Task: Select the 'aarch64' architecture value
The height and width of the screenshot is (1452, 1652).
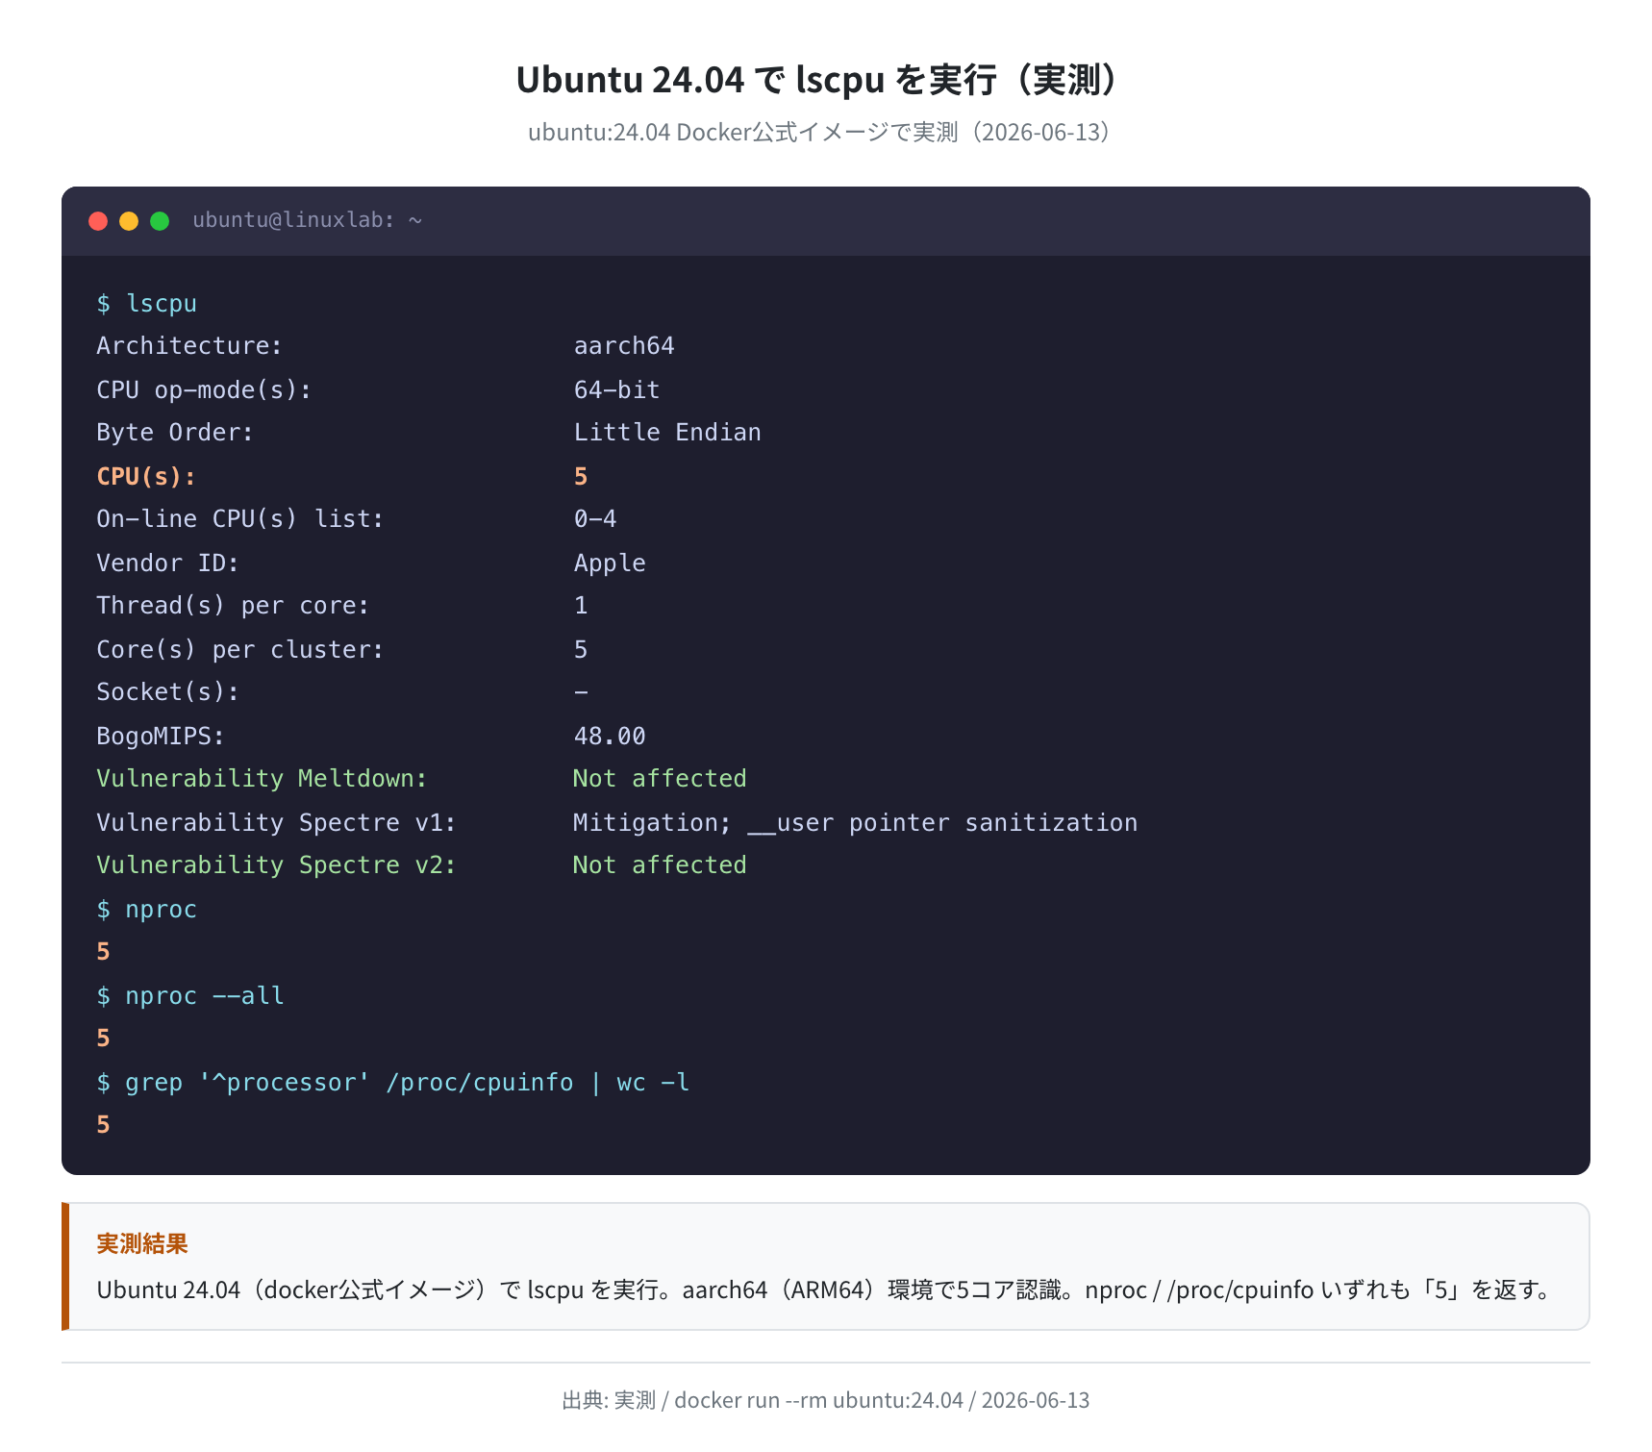Action: [x=624, y=346]
